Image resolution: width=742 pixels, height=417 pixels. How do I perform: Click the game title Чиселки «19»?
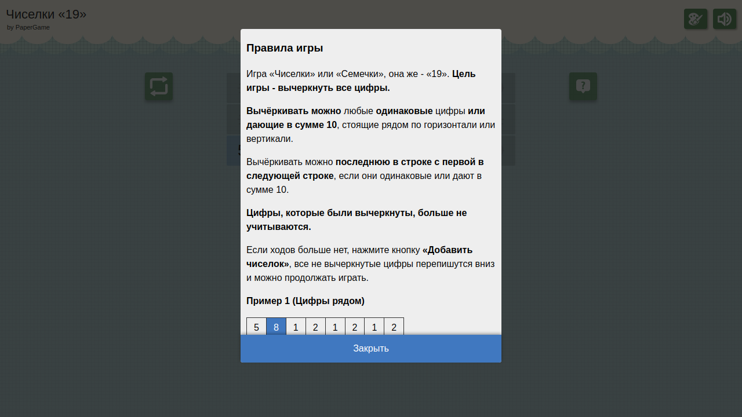click(46, 14)
